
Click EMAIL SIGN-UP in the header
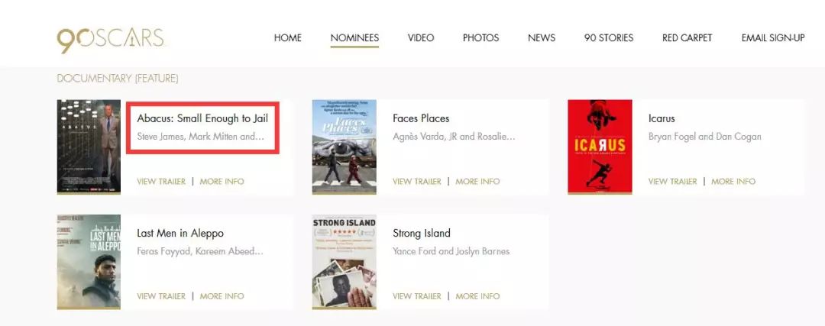[773, 38]
